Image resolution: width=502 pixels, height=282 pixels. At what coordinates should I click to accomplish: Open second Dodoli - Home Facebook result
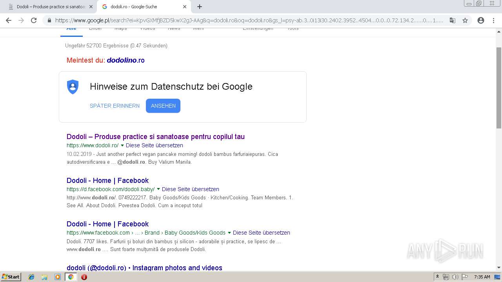[107, 224]
